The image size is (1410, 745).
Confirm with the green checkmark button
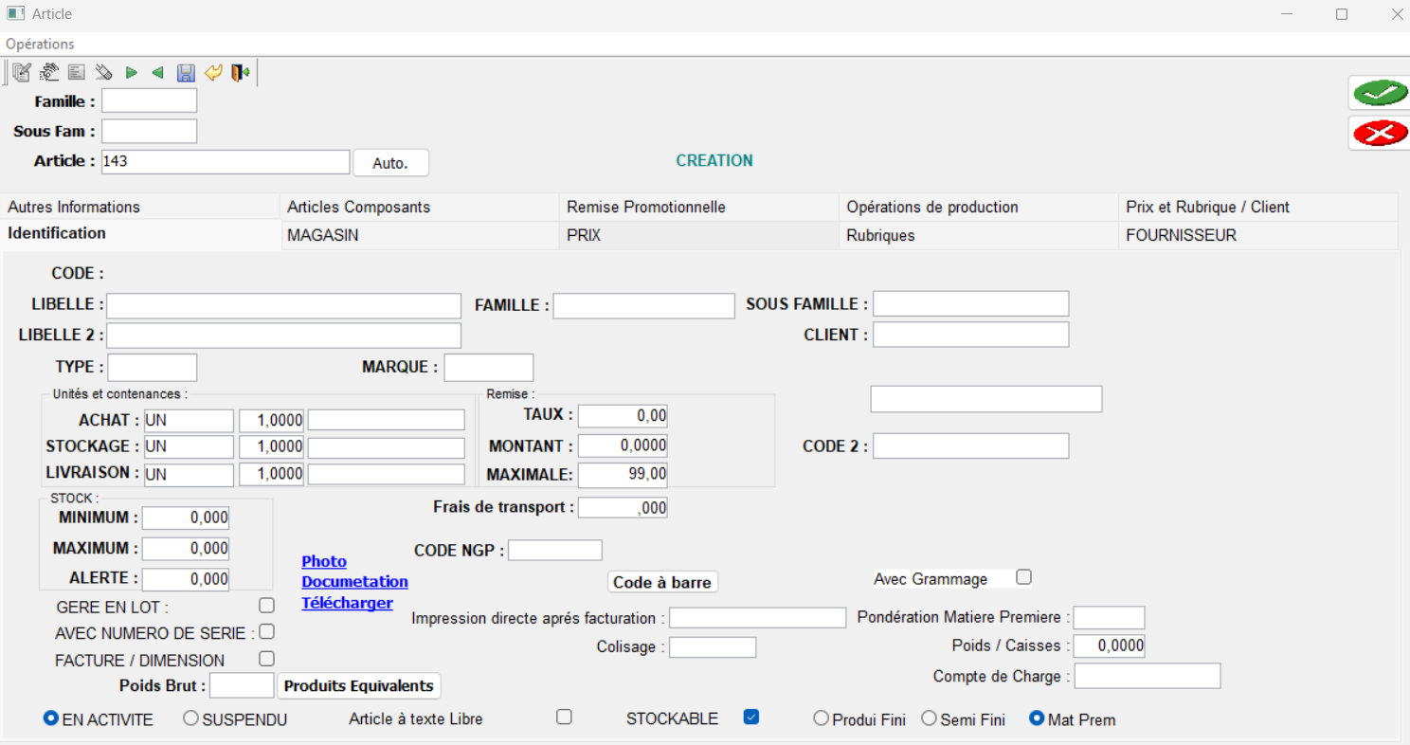(1380, 93)
